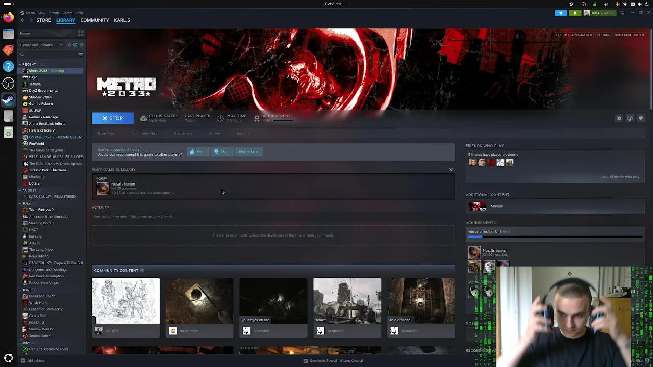Open the View menu
Screen dimensions: 653x367
click(41, 13)
